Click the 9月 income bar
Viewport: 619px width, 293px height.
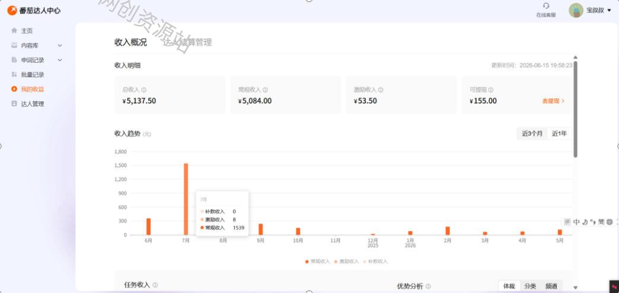[x=260, y=230]
